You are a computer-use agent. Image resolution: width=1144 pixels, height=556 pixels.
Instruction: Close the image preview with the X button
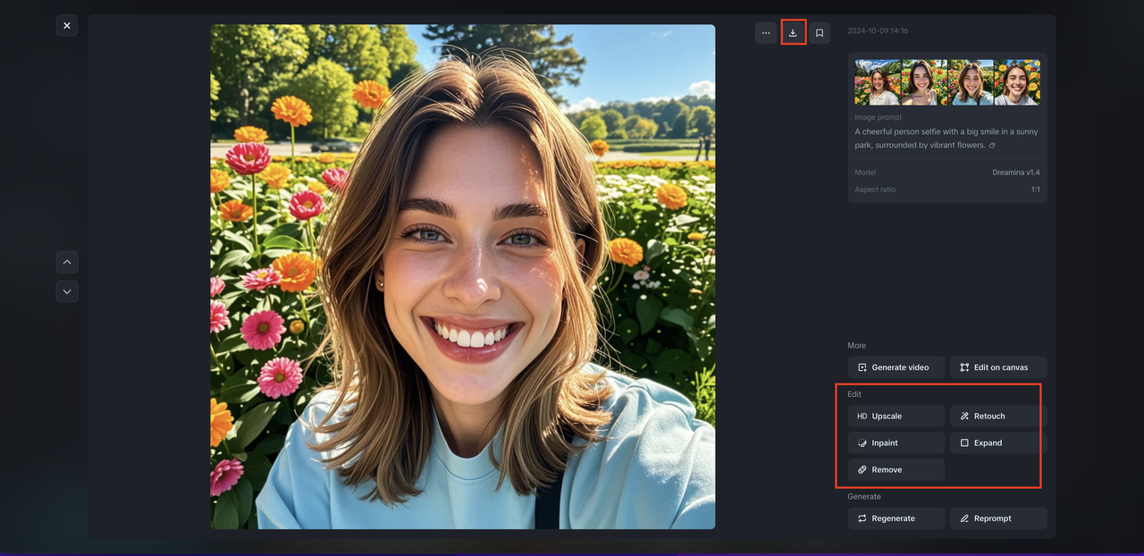[x=67, y=25]
